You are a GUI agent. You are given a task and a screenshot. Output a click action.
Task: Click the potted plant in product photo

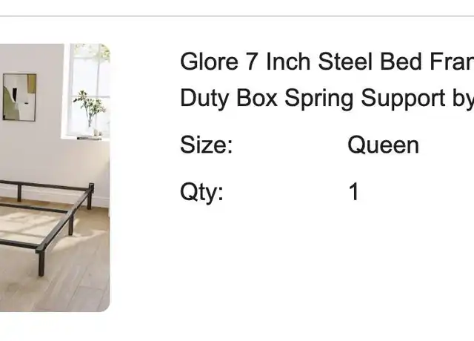pyautogui.click(x=90, y=111)
